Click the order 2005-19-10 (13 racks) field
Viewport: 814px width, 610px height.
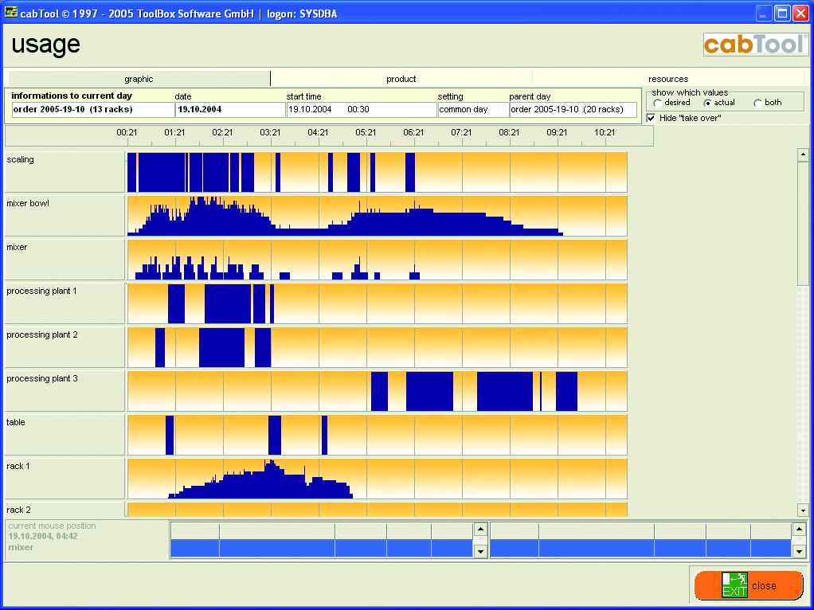[93, 110]
